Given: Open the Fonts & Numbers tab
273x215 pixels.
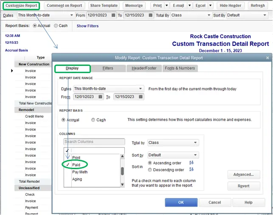Looking at the screenshot, I should [x=180, y=68].
